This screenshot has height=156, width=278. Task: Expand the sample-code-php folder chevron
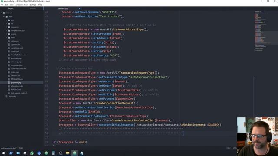(x=7, y=31)
